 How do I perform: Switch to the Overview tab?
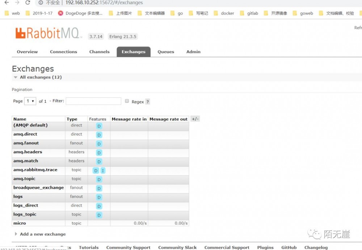(x=27, y=52)
